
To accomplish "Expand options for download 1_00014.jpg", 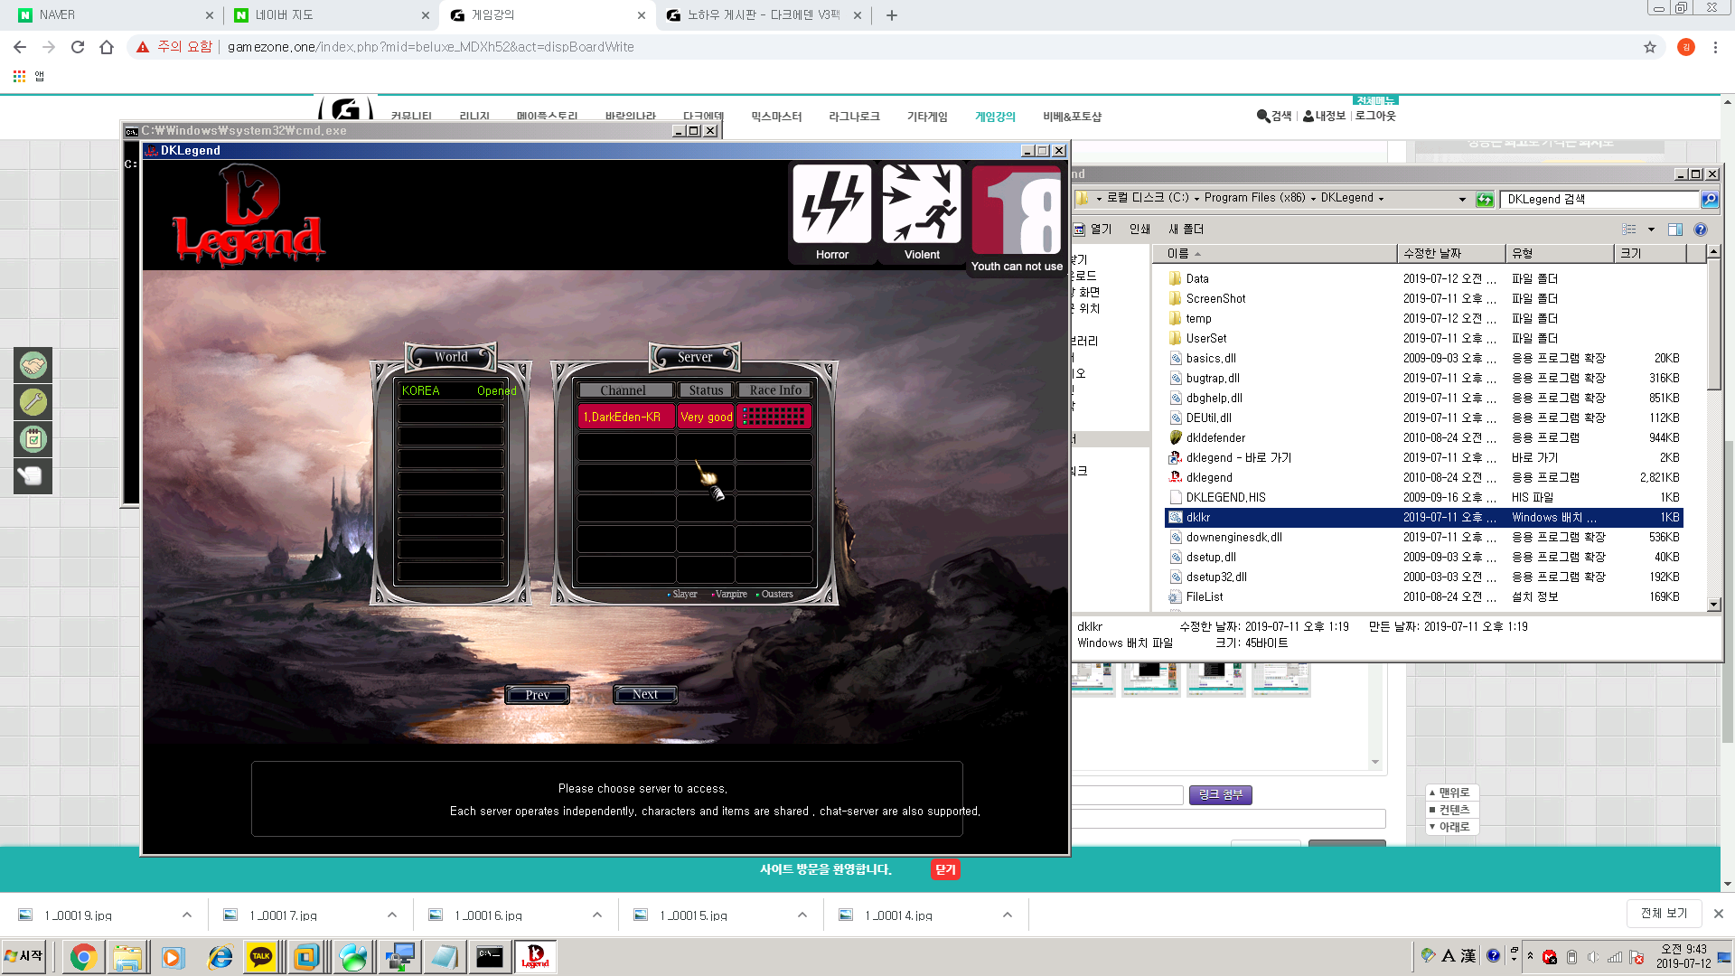I will [1008, 915].
